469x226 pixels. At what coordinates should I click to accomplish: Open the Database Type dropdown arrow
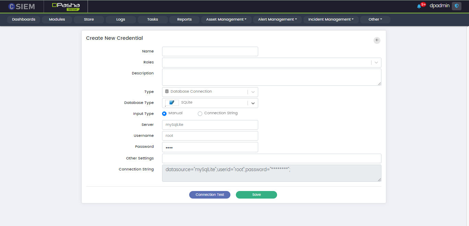(253, 103)
